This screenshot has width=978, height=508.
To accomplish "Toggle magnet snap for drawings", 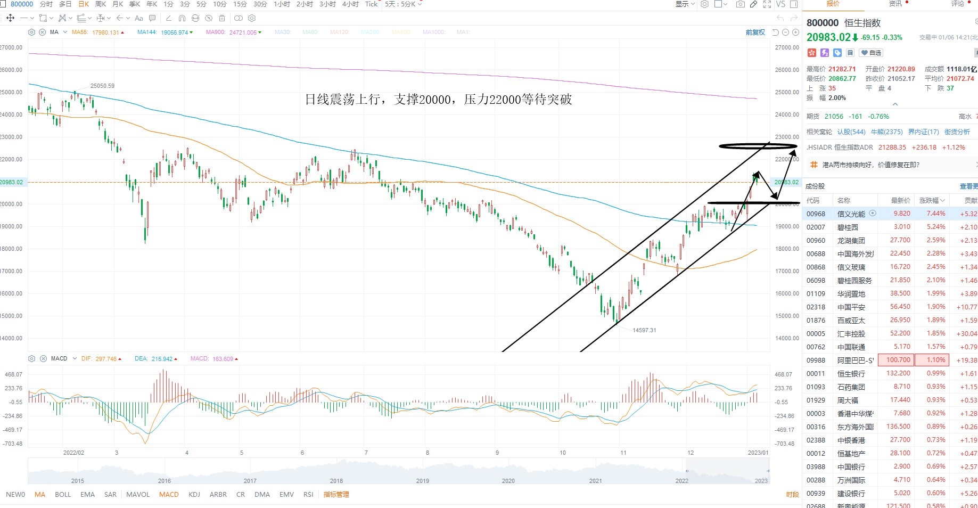I will click(182, 18).
